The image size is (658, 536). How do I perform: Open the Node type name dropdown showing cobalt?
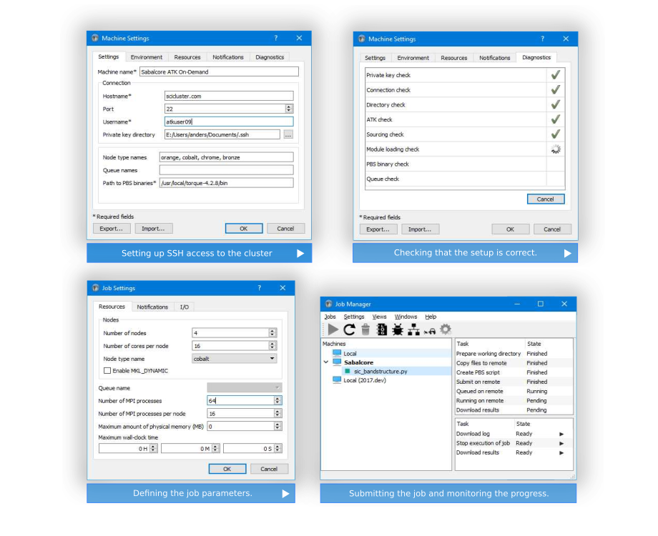coord(272,359)
